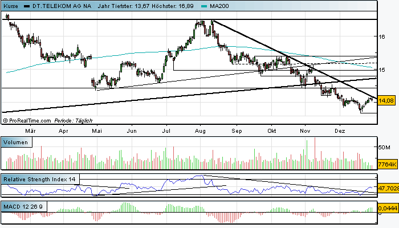This screenshot has height=228, width=399.
Task: Select the Apr month on time axis
Action: [x=63, y=131]
